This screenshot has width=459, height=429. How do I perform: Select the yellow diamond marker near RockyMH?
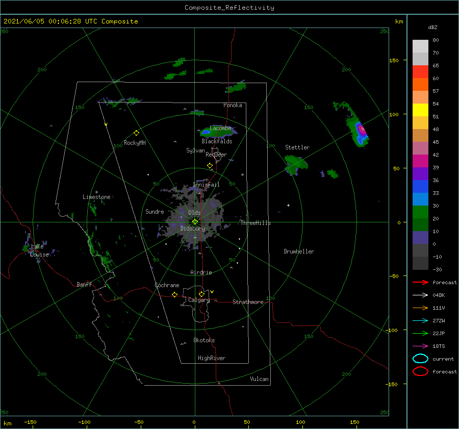coord(136,133)
